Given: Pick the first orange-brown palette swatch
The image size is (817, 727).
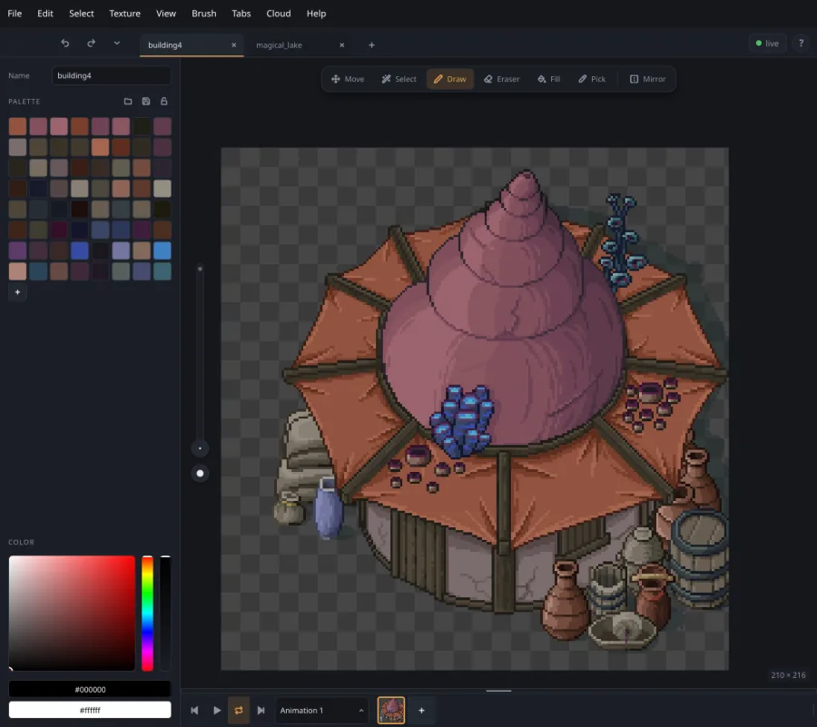Looking at the screenshot, I should [x=17, y=126].
